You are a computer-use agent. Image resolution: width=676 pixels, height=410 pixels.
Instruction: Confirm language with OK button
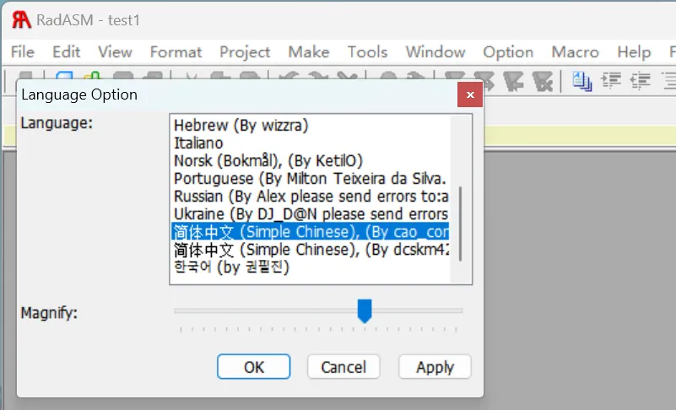(x=253, y=367)
